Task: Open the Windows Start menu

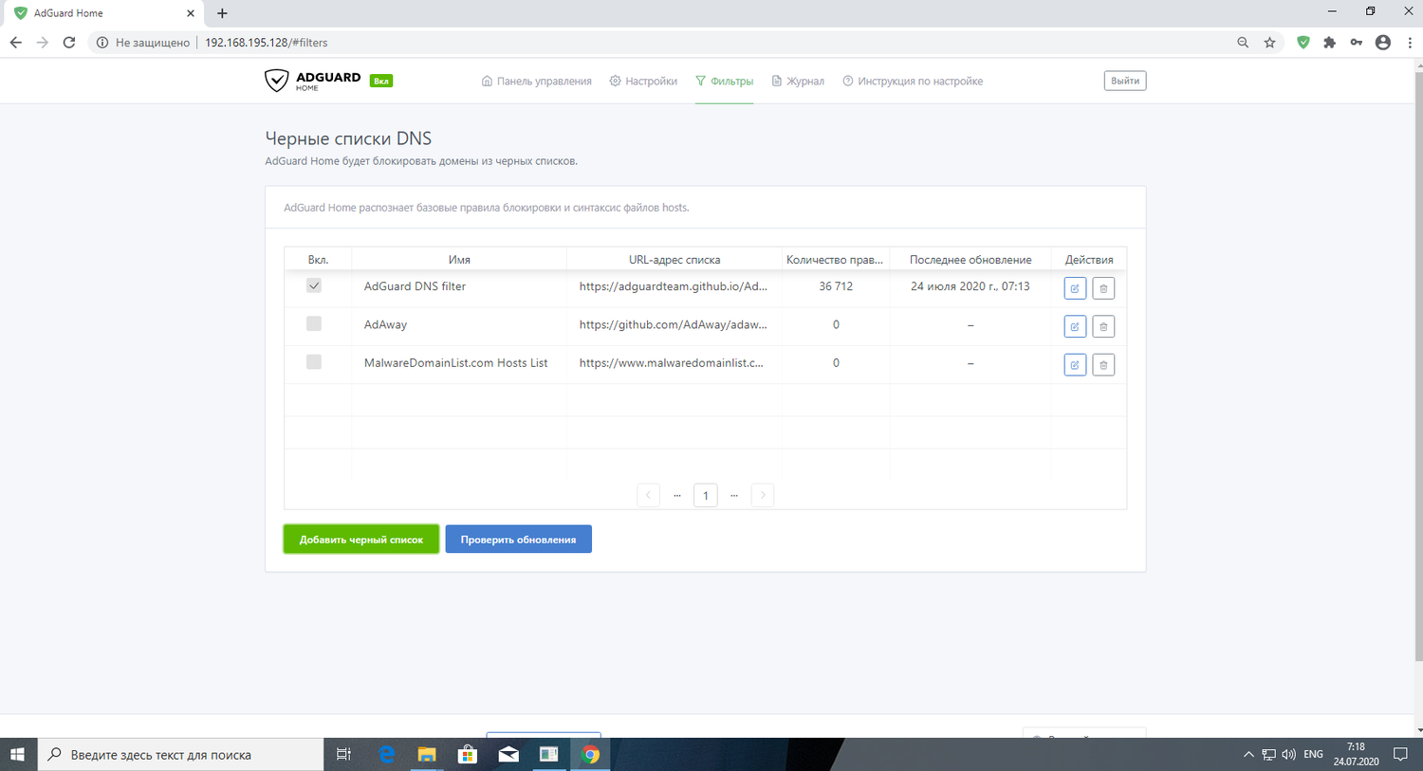Action: [17, 755]
